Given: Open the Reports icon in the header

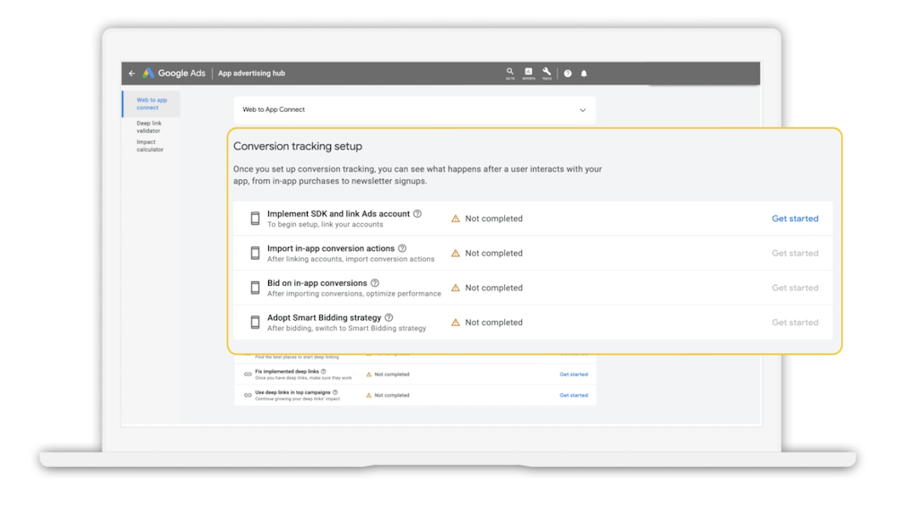Looking at the screenshot, I should tap(528, 73).
